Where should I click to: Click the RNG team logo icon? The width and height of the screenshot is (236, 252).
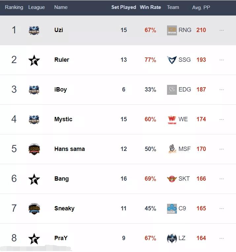pos(172,30)
